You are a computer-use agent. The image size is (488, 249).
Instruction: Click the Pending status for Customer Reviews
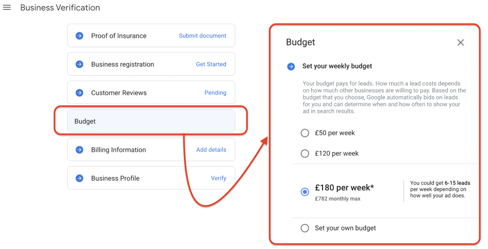coord(215,93)
